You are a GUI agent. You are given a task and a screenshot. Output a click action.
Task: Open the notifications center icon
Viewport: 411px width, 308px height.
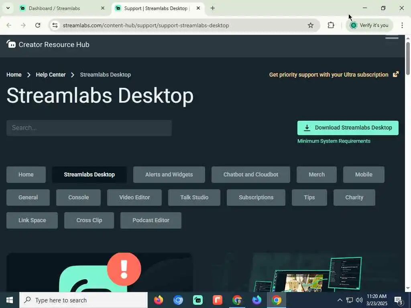(398, 300)
